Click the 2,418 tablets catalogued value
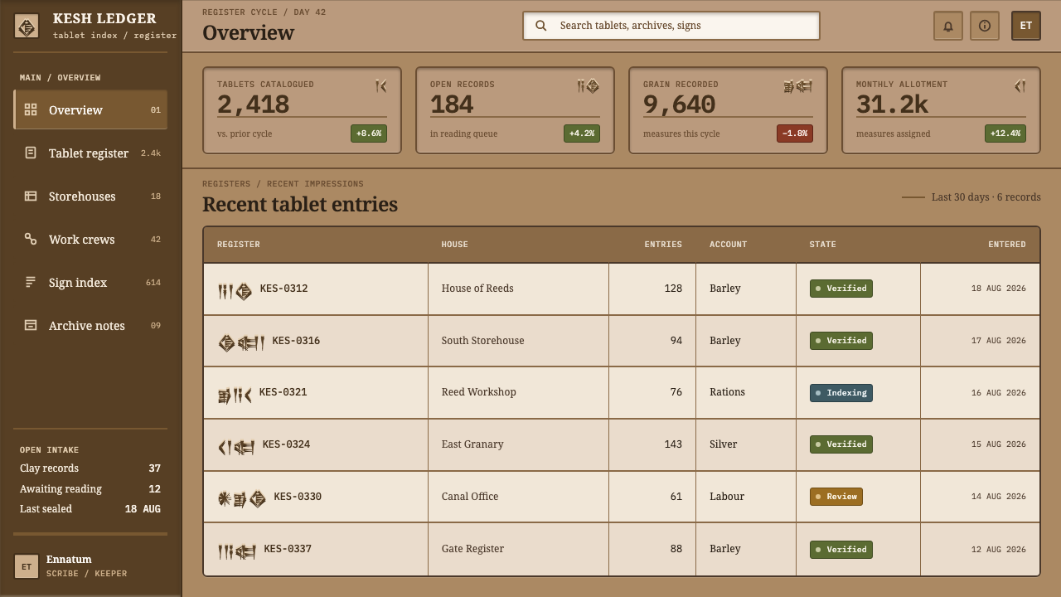The height and width of the screenshot is (597, 1061). (254, 104)
